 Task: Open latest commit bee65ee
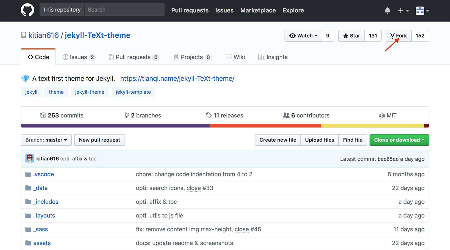388,159
